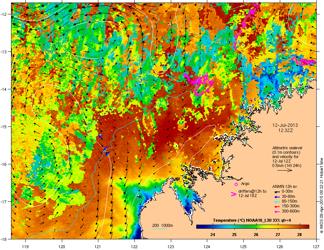The width and height of the screenshot is (324, 250).
Task: Click longitude axis label 121
Action: [x=98, y=246]
